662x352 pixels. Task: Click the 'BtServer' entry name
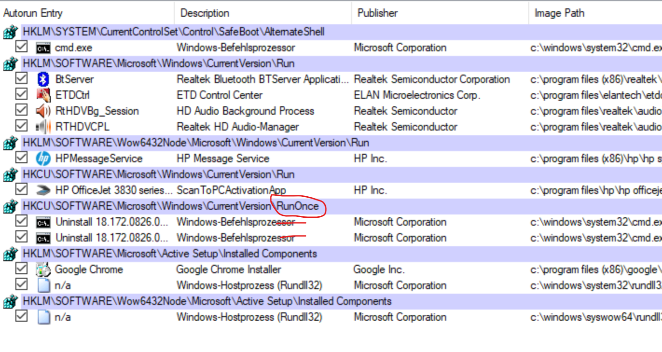point(74,79)
